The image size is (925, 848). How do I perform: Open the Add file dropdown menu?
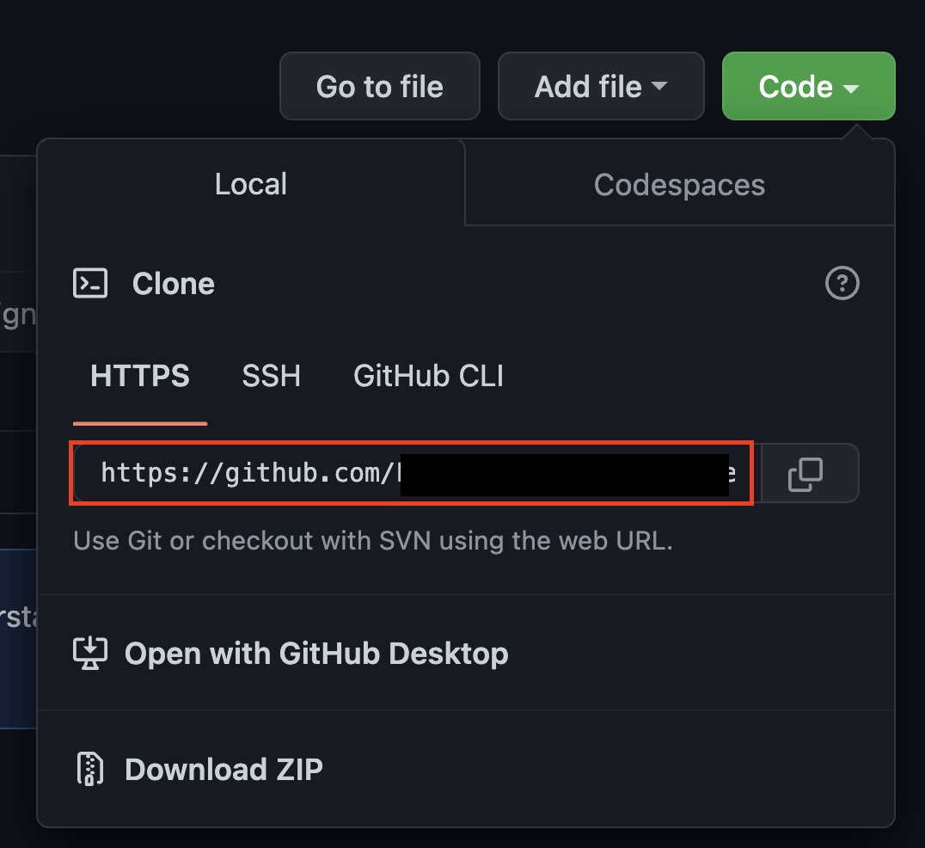[601, 86]
